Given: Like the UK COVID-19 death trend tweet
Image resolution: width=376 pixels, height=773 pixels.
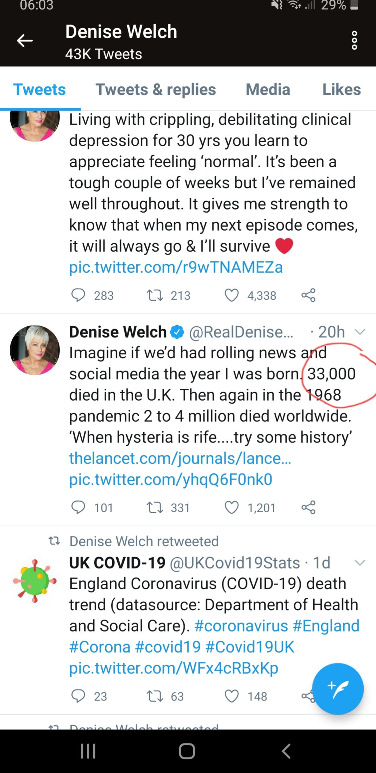Looking at the screenshot, I should [232, 696].
